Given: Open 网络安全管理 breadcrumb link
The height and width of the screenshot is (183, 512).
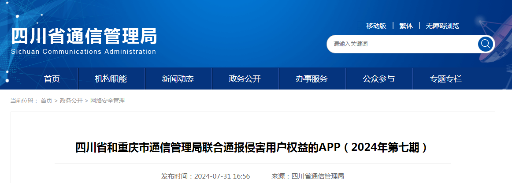Looking at the screenshot, I should click(108, 101).
